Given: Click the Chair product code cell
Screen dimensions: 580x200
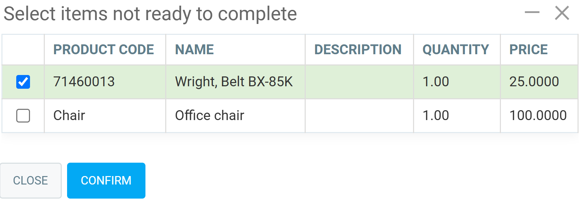Looking at the screenshot, I should pyautogui.click(x=69, y=116).
